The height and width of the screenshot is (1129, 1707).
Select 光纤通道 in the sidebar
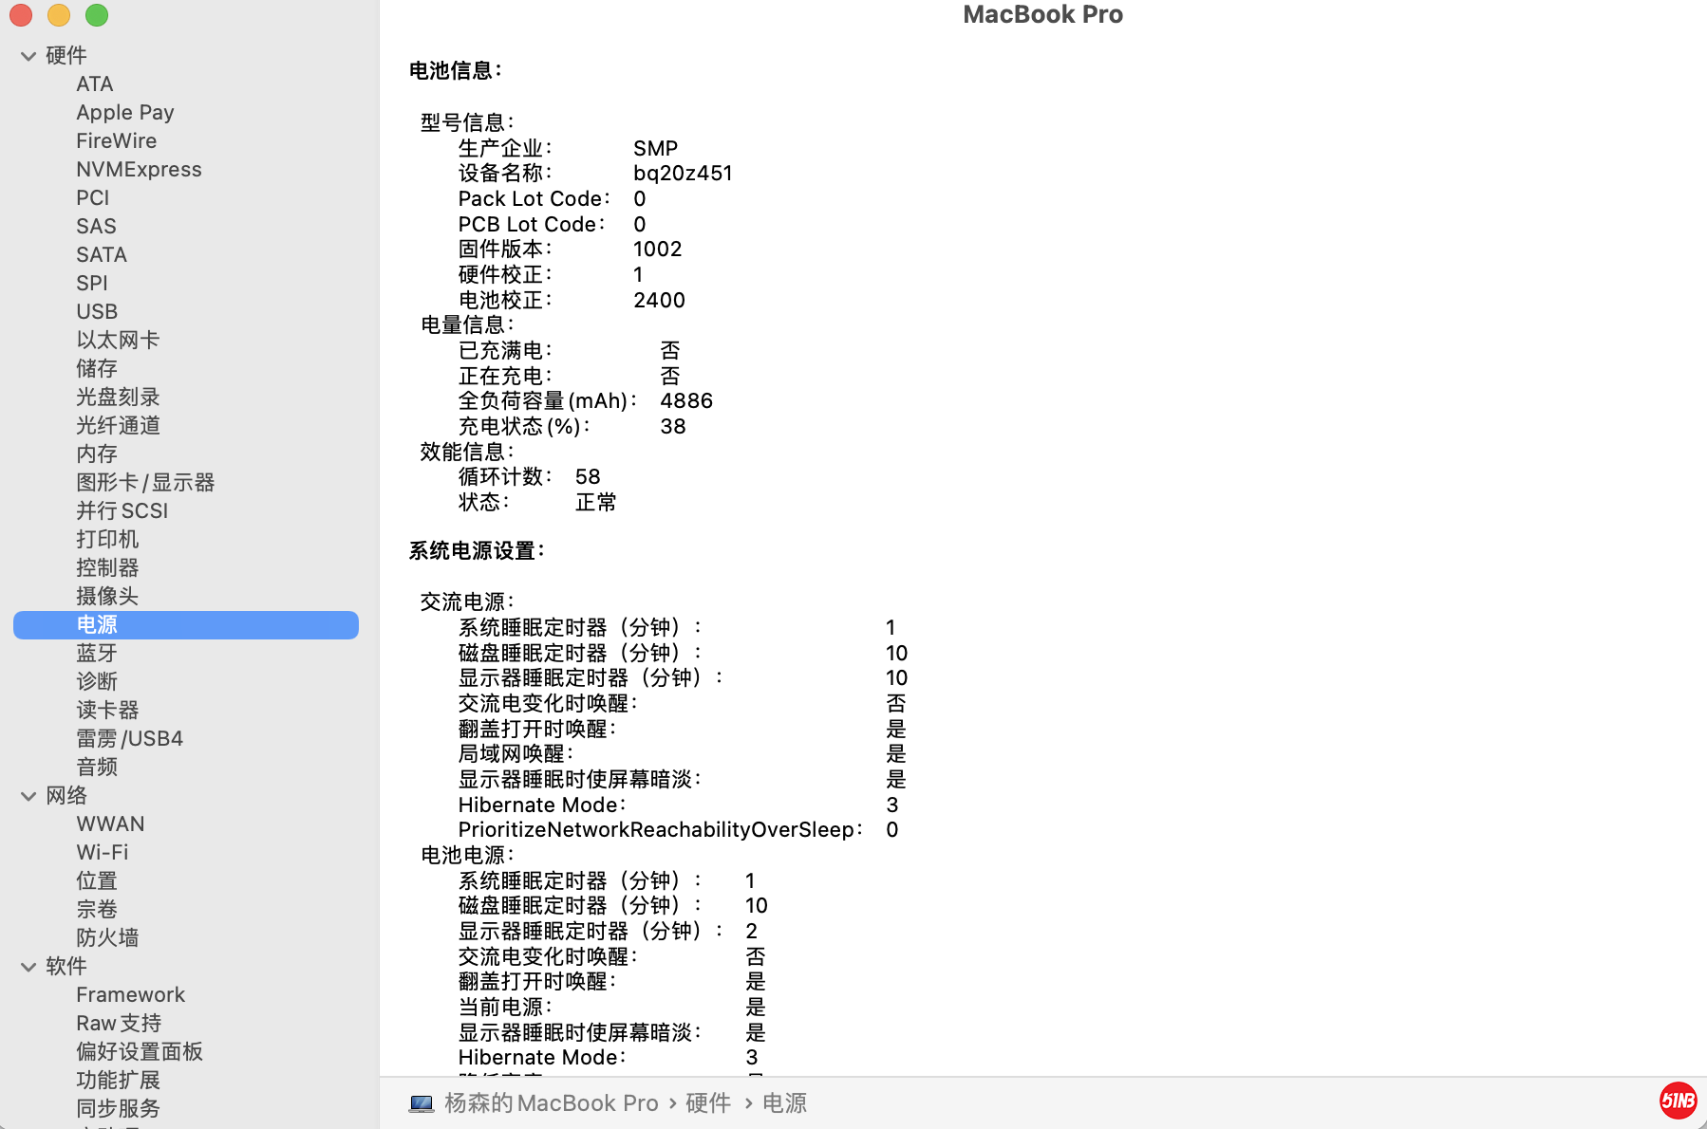pyautogui.click(x=118, y=426)
